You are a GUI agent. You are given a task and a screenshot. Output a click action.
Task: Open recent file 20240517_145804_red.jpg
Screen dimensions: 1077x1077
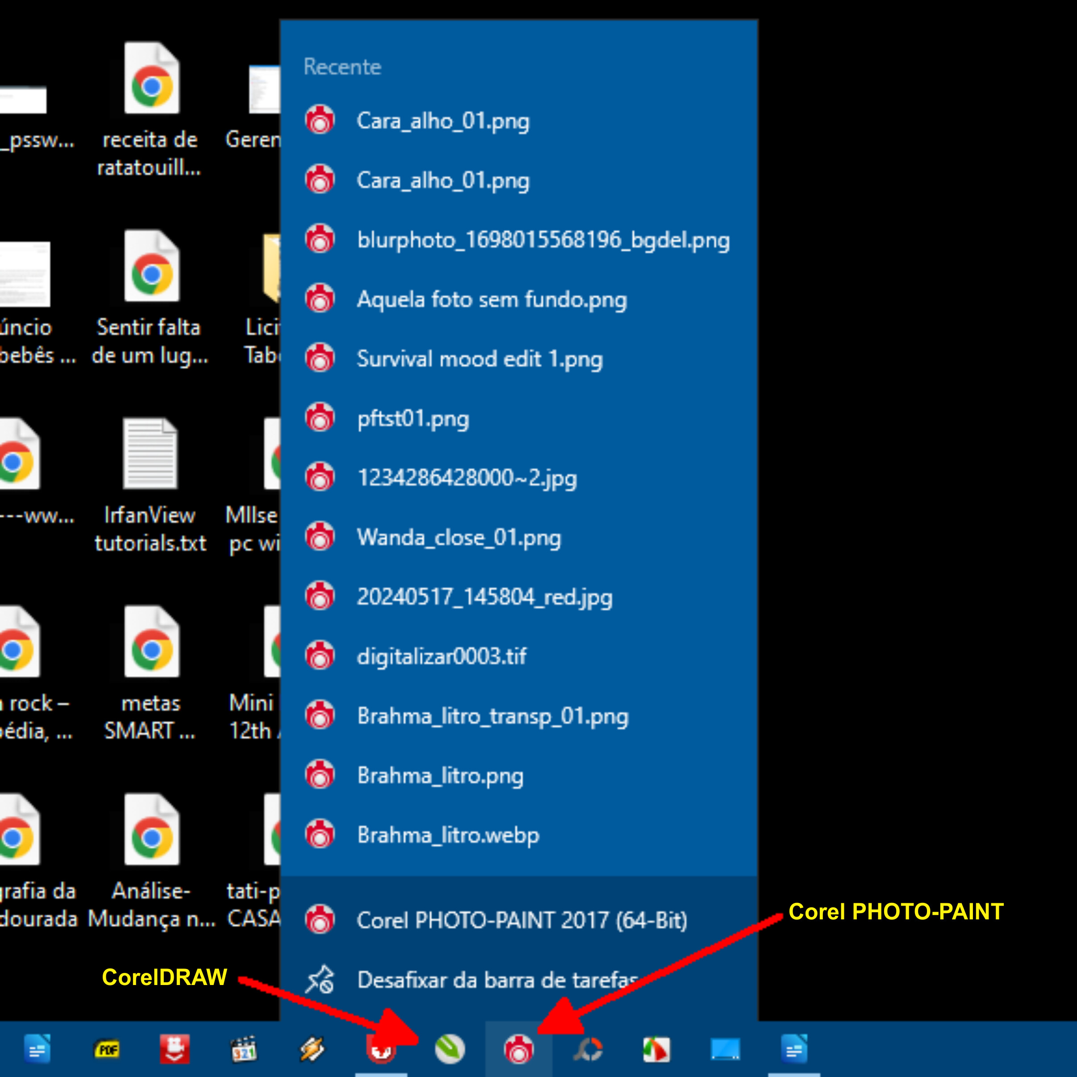pyautogui.click(x=484, y=597)
